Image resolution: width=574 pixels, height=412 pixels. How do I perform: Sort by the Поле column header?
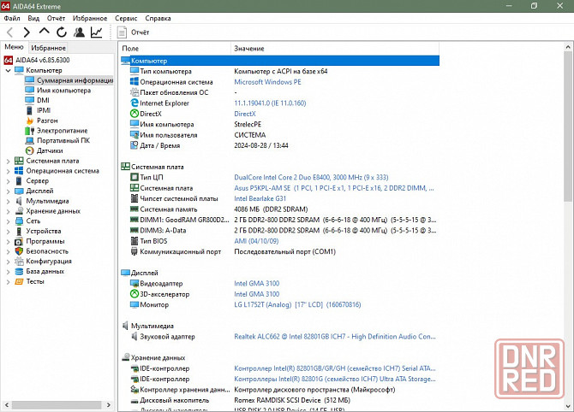pos(174,48)
